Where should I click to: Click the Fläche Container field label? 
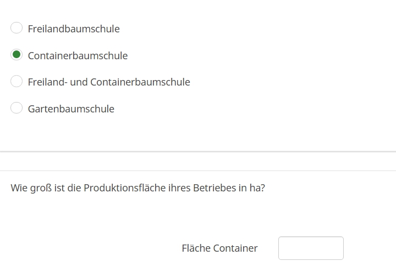coord(219,248)
